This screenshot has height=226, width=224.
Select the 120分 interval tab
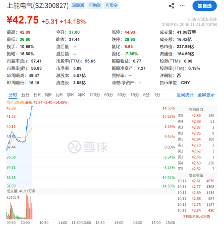95,95
